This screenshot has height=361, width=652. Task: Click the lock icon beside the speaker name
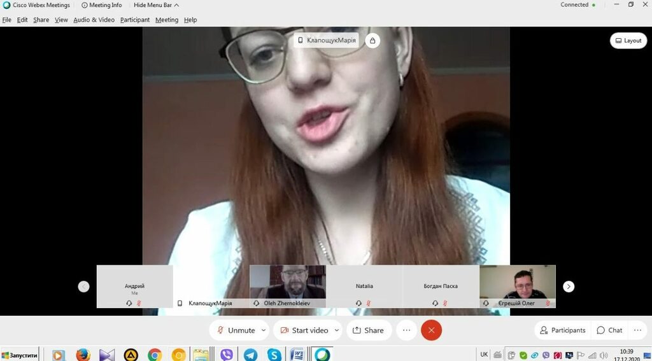point(372,41)
